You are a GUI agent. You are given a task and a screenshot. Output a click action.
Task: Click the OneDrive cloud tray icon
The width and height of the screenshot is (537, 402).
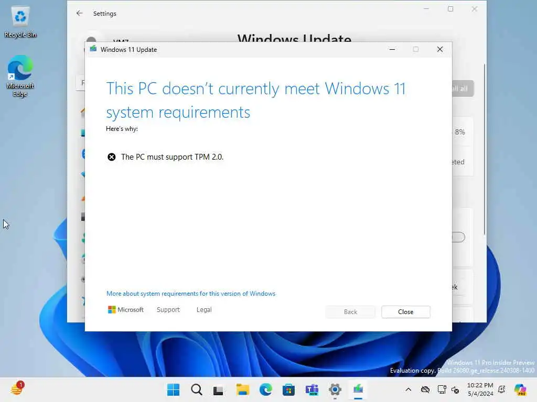(x=425, y=389)
